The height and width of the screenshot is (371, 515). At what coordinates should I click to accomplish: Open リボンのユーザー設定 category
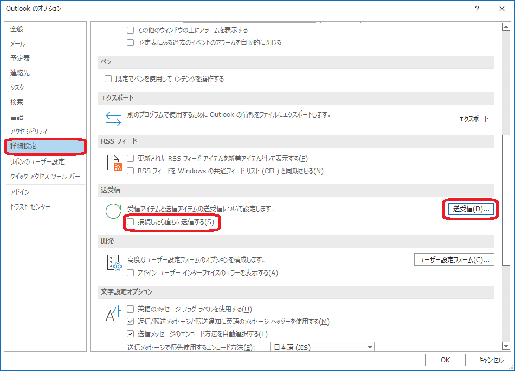46,162
